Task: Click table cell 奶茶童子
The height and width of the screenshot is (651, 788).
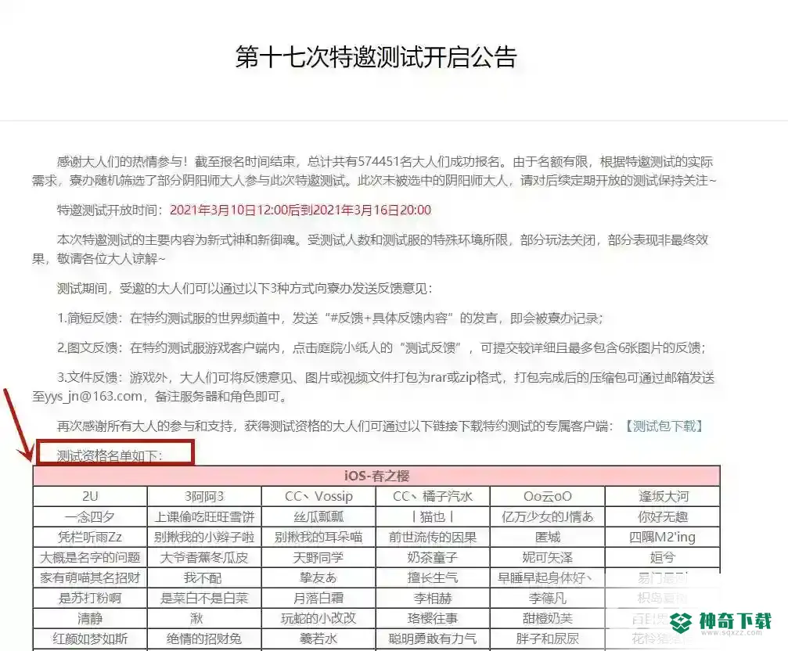Action: coord(433,558)
